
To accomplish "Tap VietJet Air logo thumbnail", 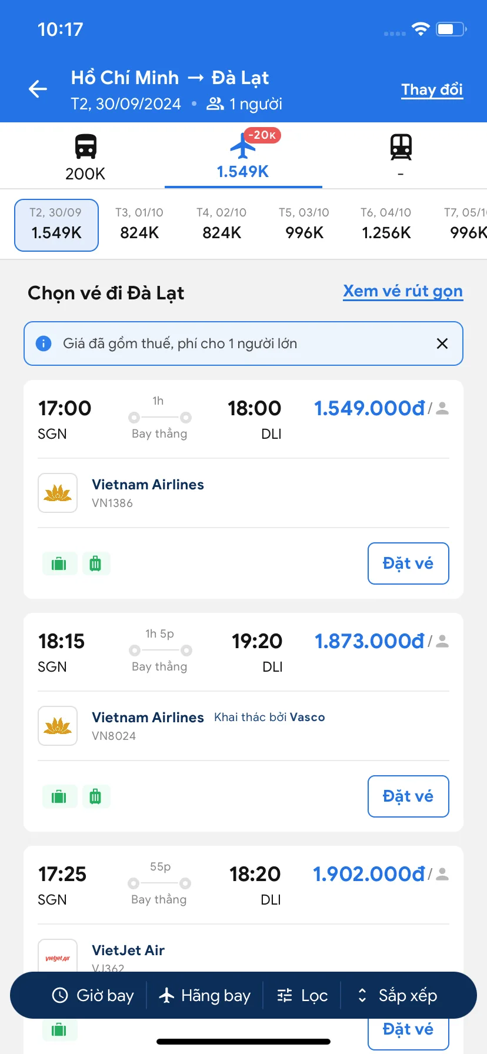I will [58, 956].
